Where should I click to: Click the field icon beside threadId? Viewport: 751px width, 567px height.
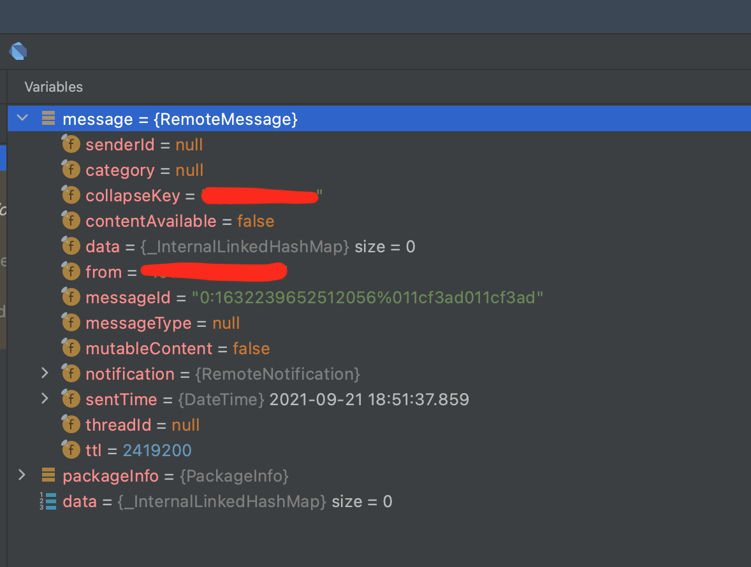coord(71,424)
